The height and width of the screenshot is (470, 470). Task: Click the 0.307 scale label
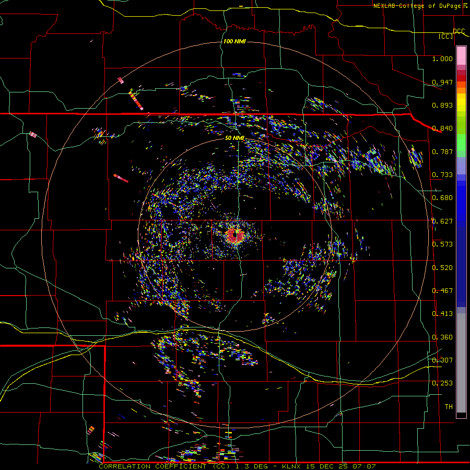442,360
